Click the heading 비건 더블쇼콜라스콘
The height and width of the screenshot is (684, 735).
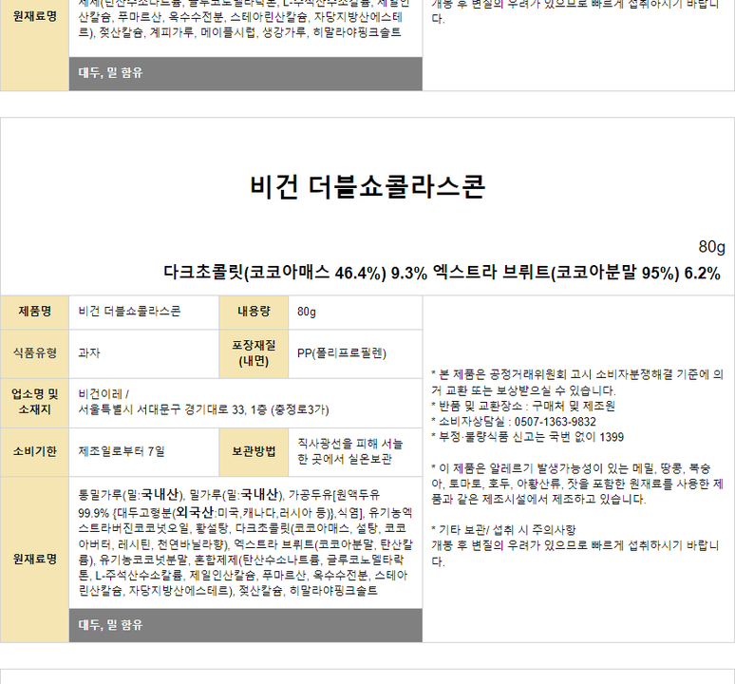pyautogui.click(x=367, y=186)
